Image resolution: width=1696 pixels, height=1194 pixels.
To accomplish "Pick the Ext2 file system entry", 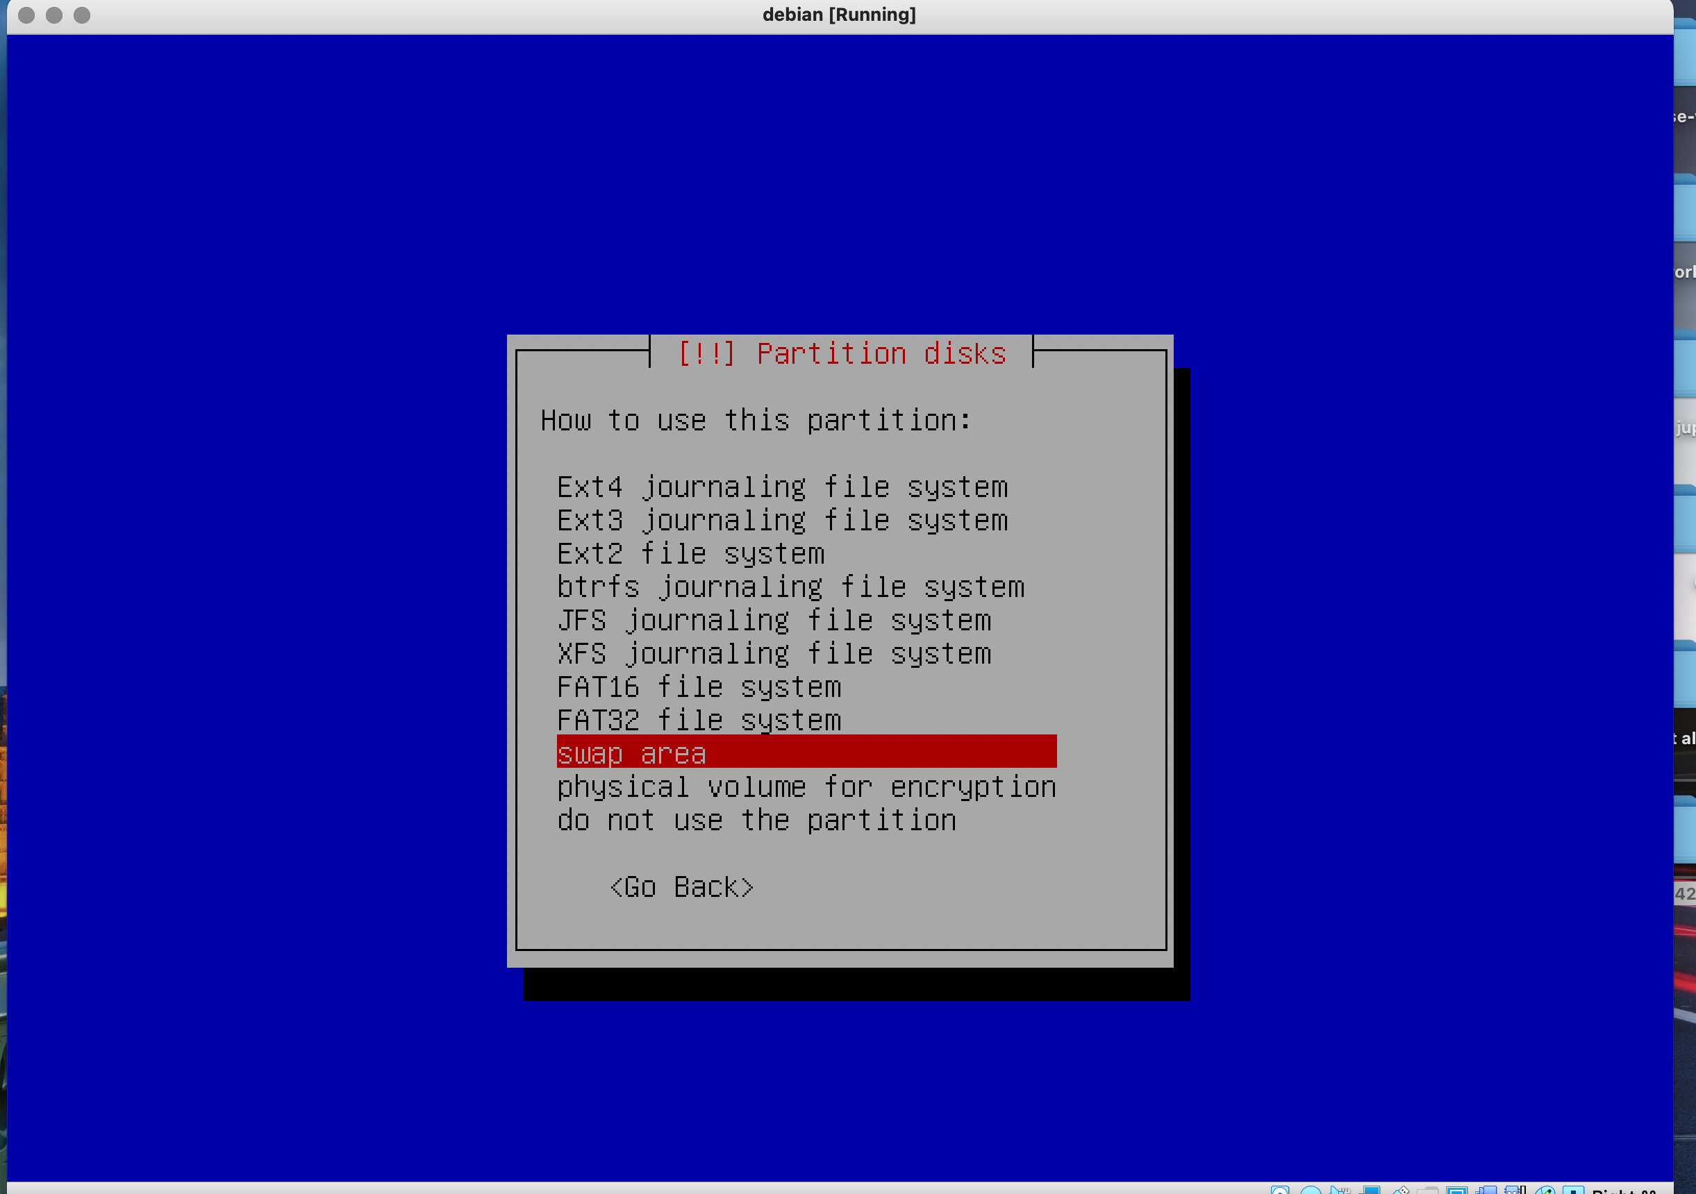I will (690, 554).
